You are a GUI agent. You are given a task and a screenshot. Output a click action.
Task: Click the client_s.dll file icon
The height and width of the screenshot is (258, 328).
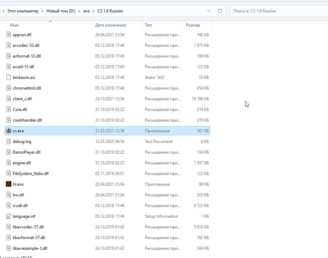tap(8, 99)
